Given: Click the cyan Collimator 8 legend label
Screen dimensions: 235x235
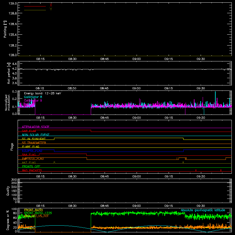Looking at the screenshot, I should click(33, 97).
